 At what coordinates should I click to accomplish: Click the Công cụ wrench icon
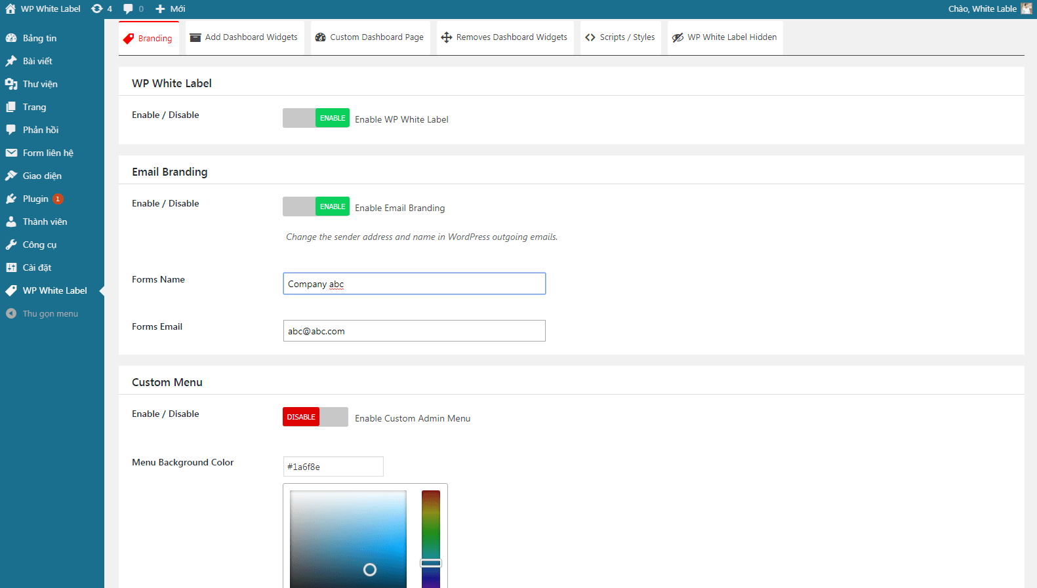pyautogui.click(x=11, y=245)
